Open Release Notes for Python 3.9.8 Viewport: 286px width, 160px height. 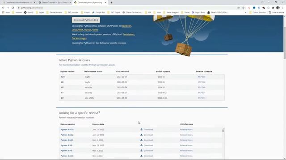[186, 151]
